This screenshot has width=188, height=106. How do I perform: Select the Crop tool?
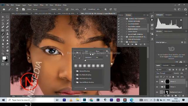[3, 24]
